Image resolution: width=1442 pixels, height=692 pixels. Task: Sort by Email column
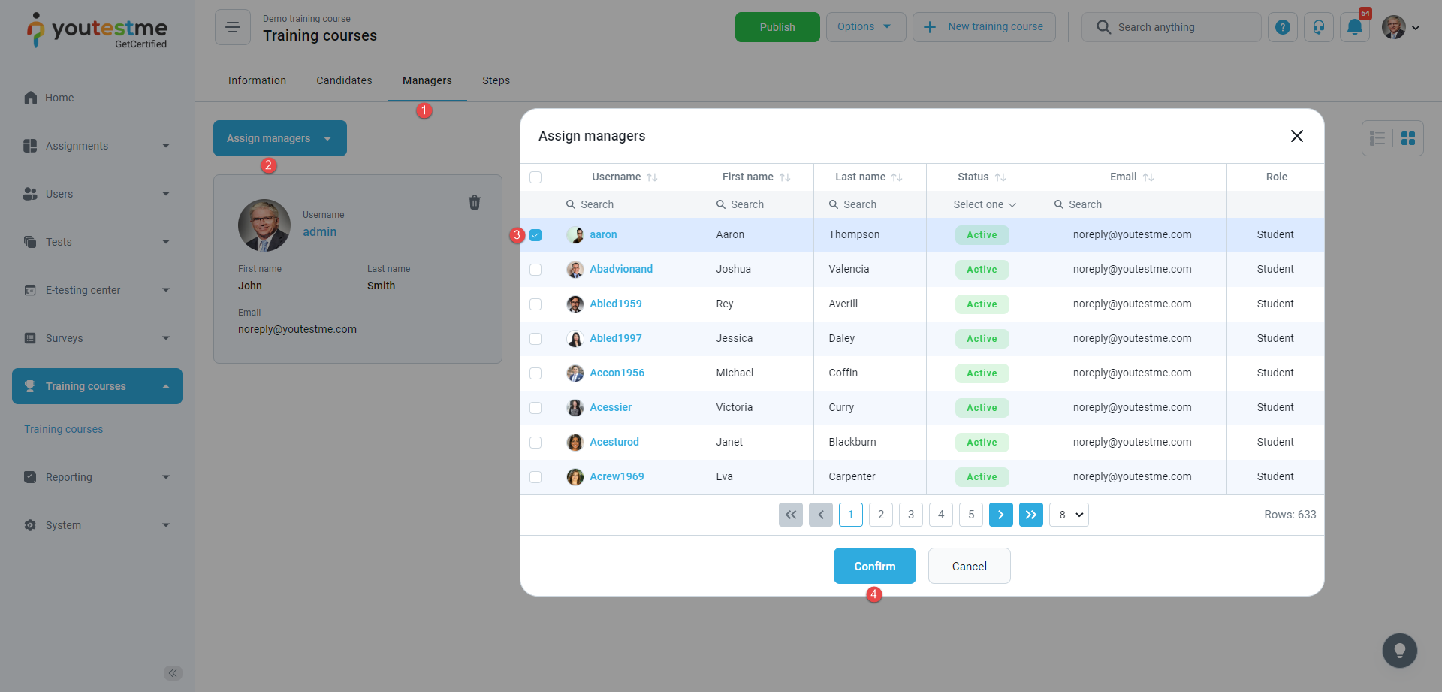[x=1148, y=177]
